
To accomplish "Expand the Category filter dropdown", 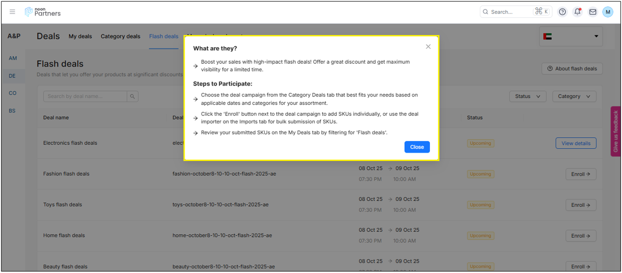I will pyautogui.click(x=574, y=96).
